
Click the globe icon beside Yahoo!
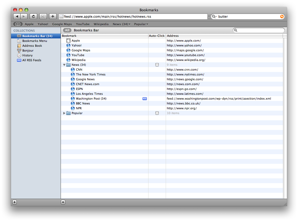(68, 45)
